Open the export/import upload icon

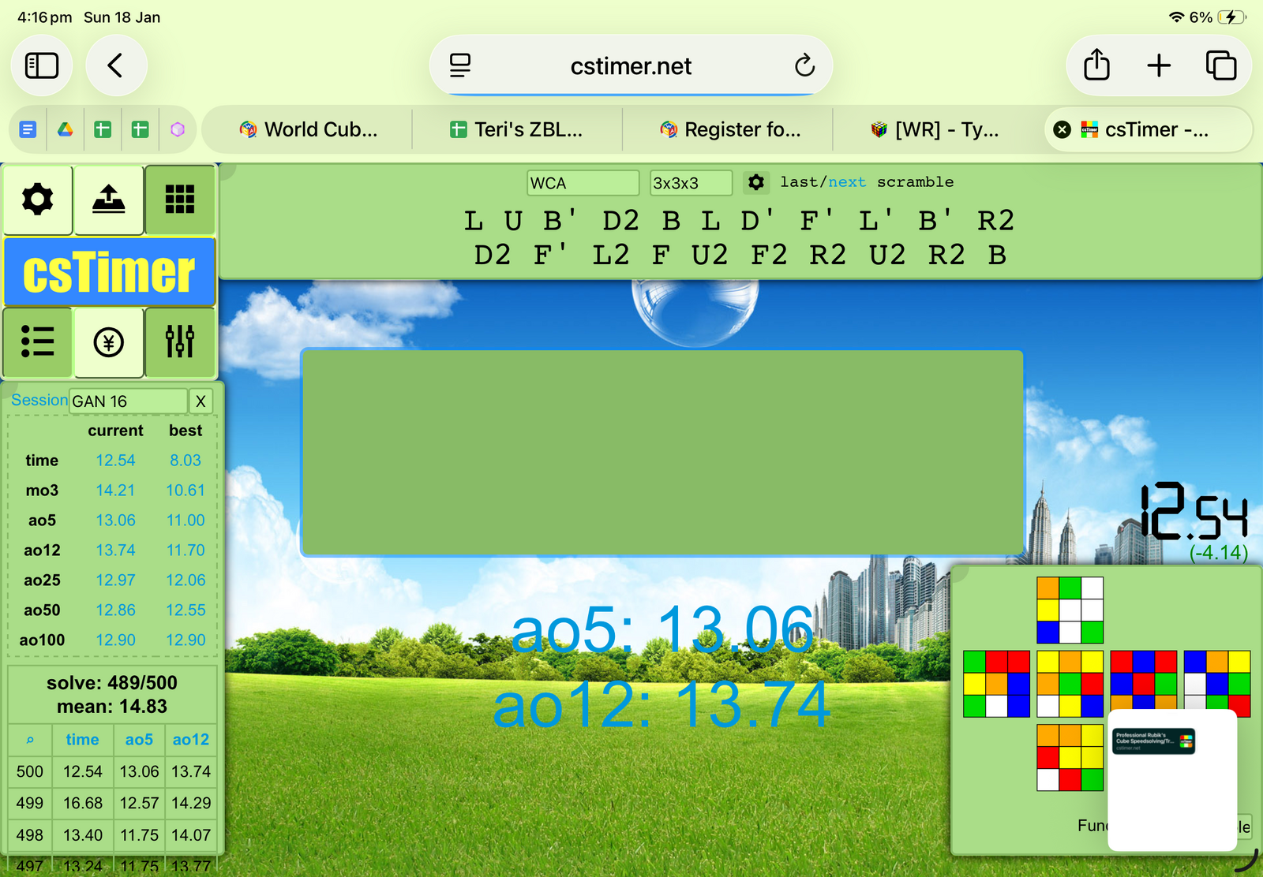(109, 200)
